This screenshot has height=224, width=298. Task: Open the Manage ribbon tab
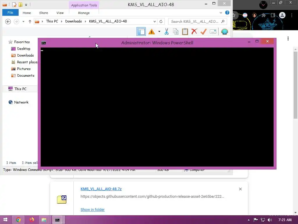pos(84,13)
